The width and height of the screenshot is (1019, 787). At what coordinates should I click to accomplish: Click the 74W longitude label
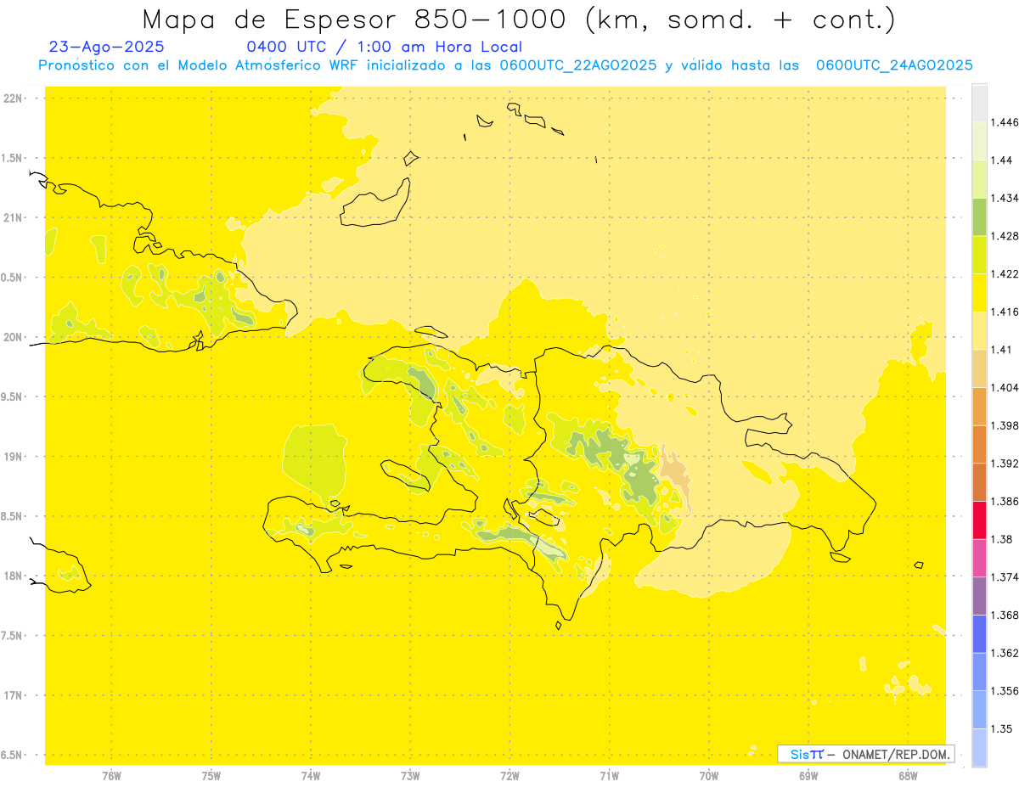(311, 775)
